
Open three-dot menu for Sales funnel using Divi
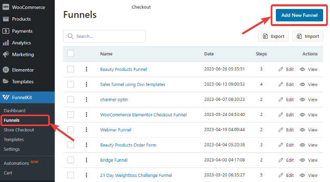[x=86, y=84]
